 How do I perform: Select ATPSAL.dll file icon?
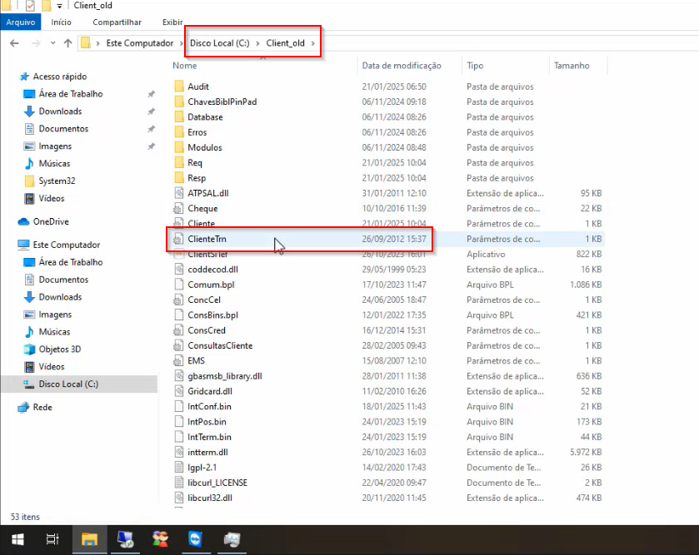point(179,193)
